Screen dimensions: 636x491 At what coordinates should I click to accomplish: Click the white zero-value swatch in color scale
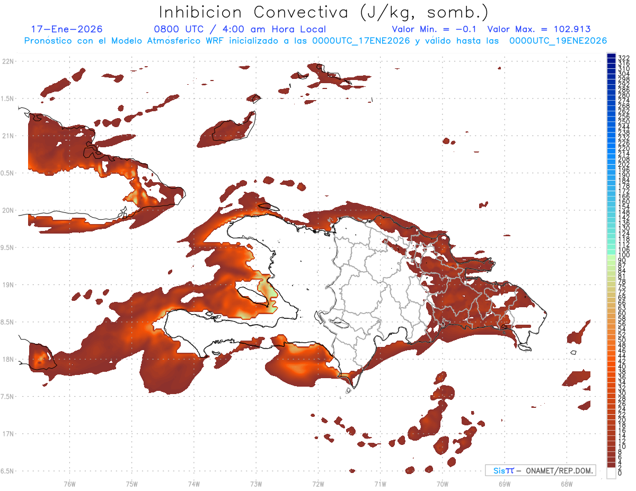[611, 473]
